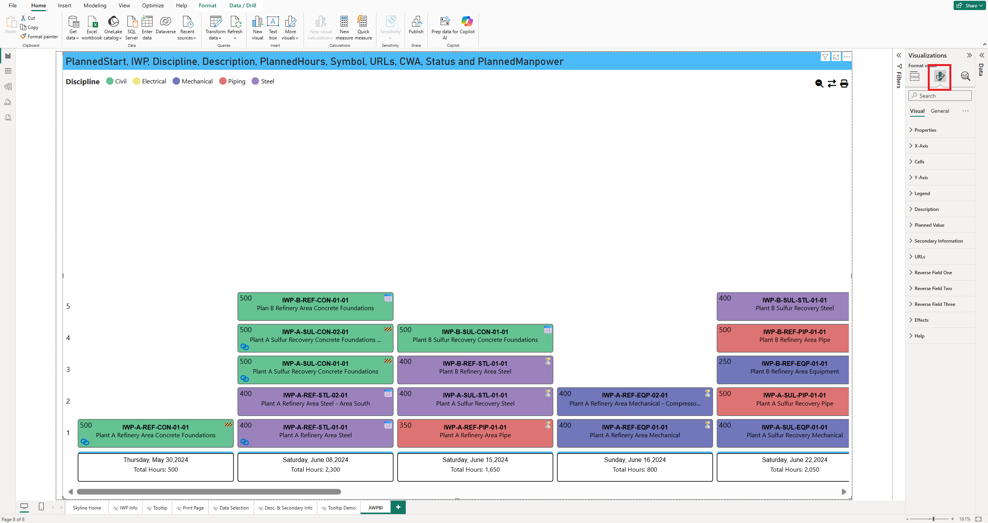Switch to Report view in sidebar
This screenshot has height=523, width=988.
click(x=8, y=56)
